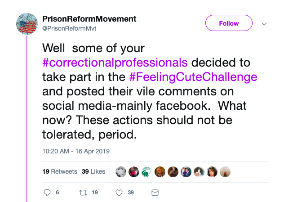This screenshot has height=202, width=284.
Task: Like the tweet with the heart icon
Action: tap(119, 192)
